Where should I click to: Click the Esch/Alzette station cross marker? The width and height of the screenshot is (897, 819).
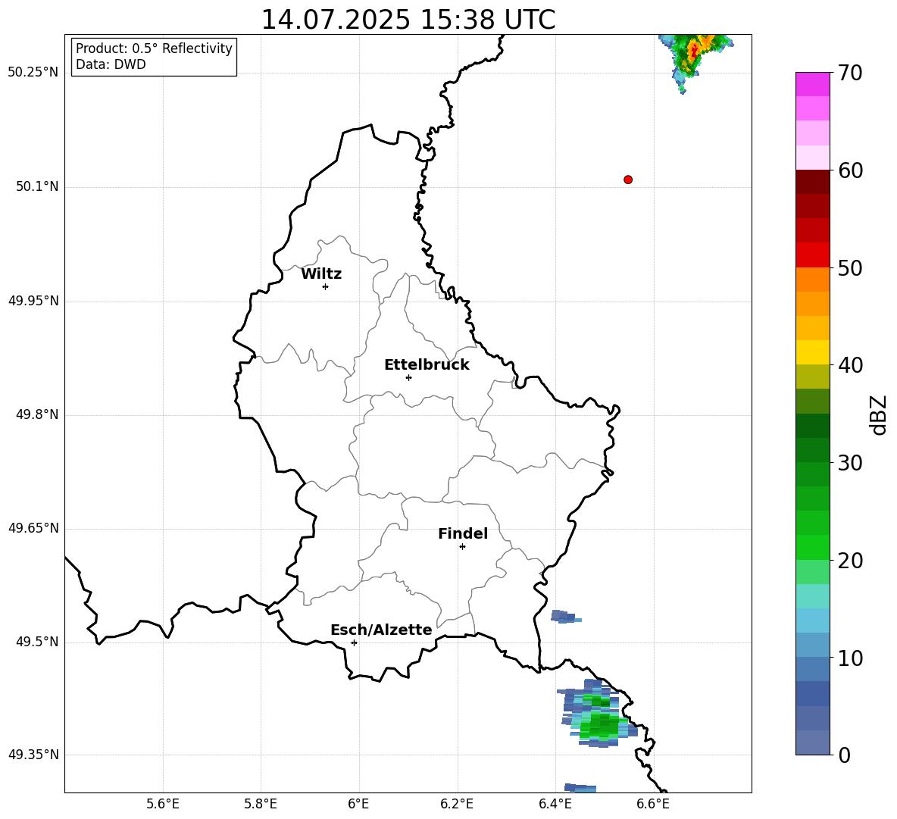(x=354, y=642)
